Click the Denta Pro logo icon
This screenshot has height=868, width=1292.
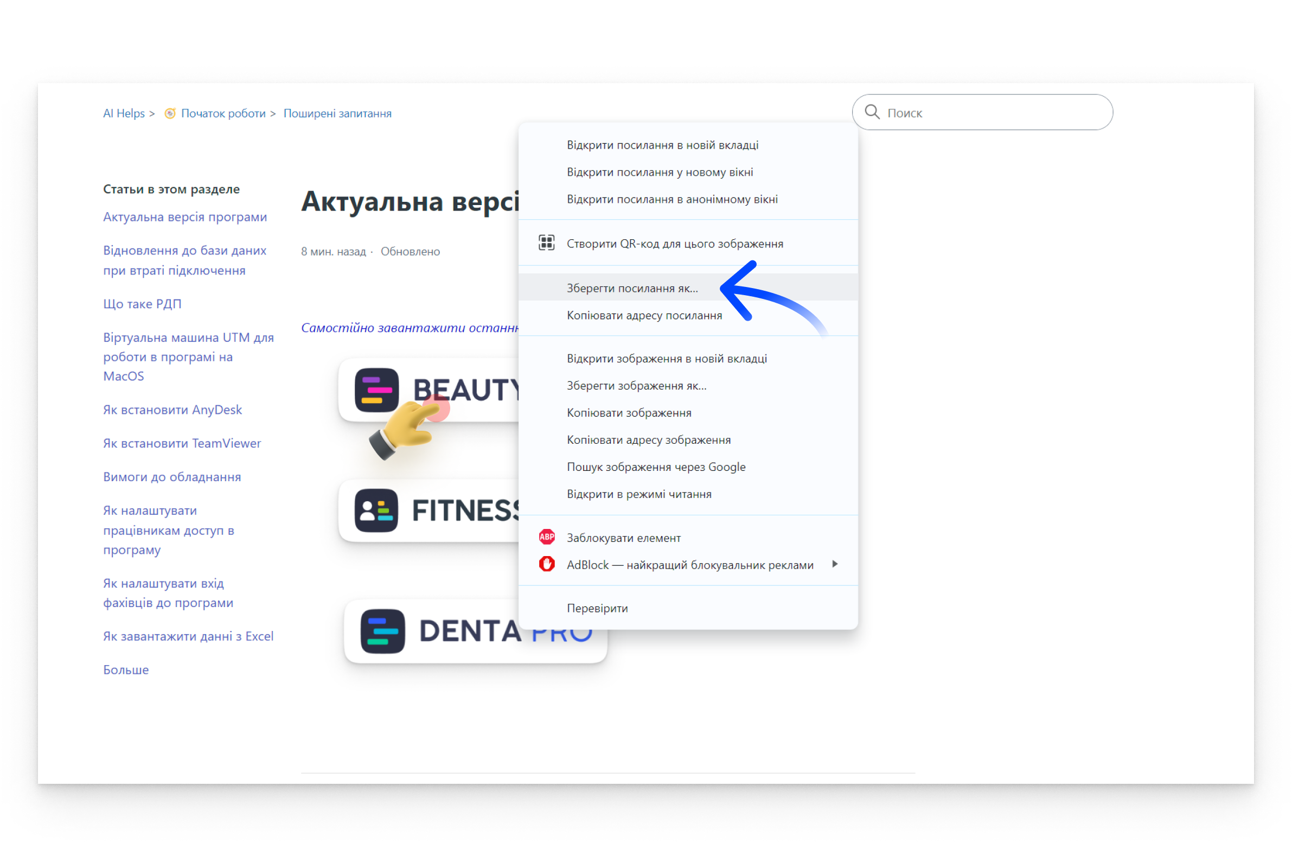click(383, 631)
